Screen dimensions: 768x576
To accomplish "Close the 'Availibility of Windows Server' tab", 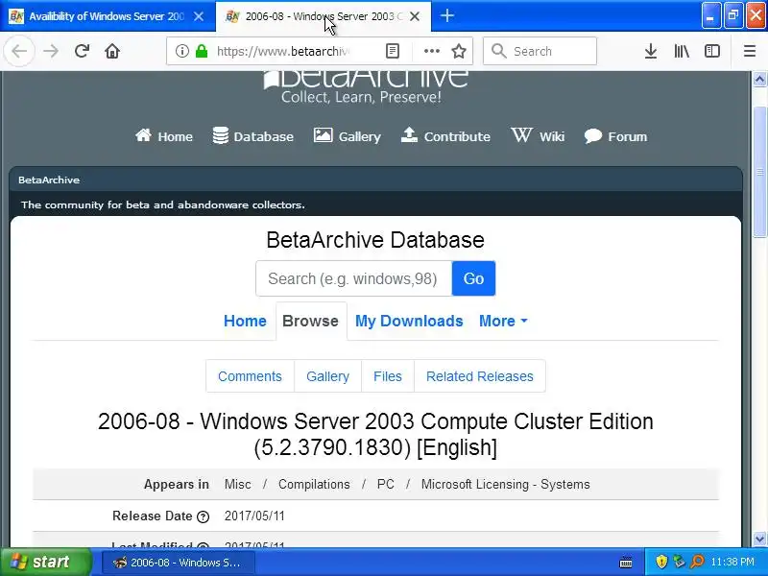I will [x=199, y=16].
